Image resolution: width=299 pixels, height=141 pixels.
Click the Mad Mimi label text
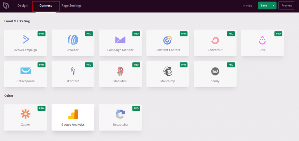click(120, 81)
